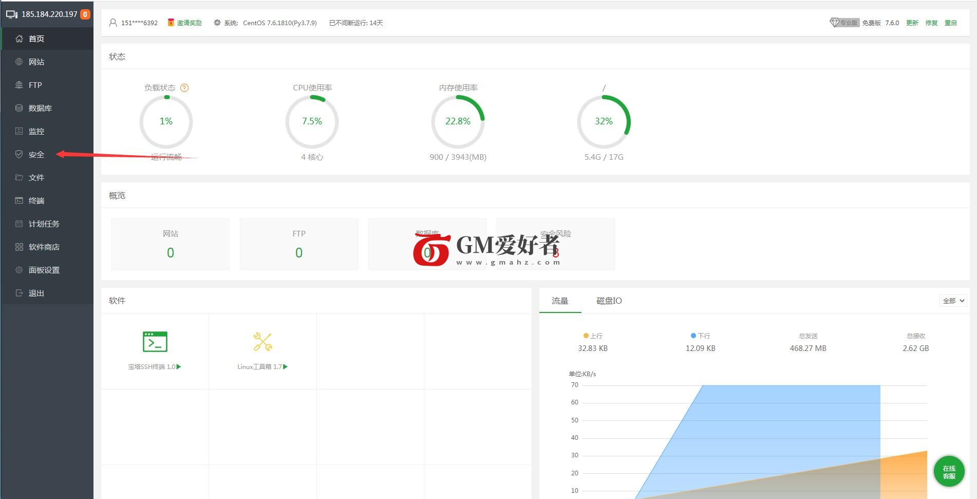
Task: Click the 专业版 badge label
Action: (849, 23)
